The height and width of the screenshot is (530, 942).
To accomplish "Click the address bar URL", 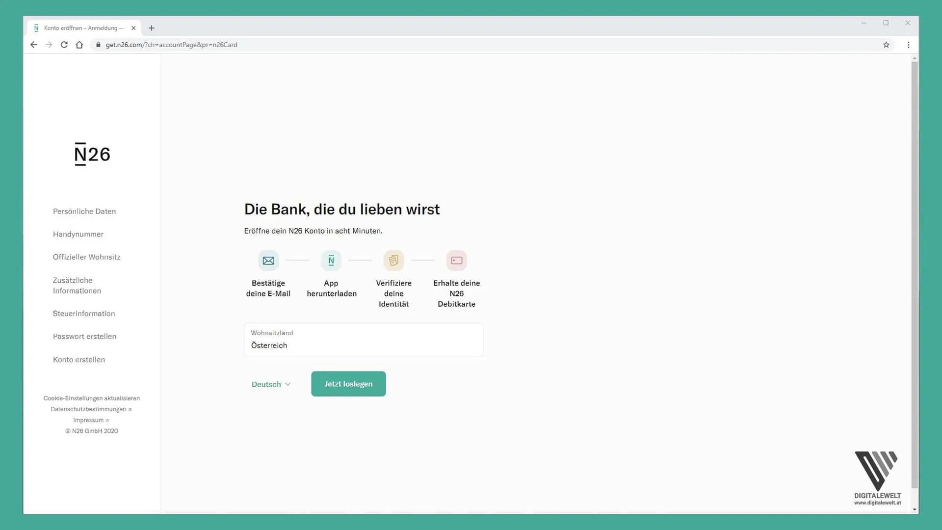I will tap(172, 45).
